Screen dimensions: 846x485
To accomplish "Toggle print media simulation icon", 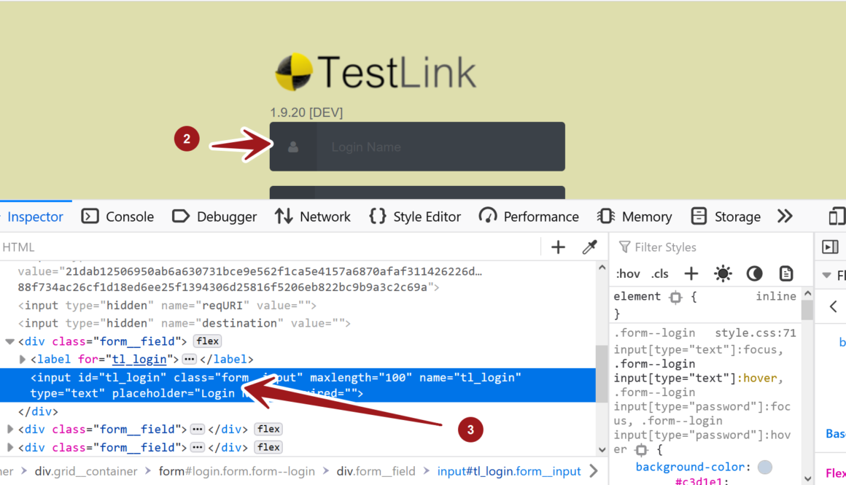I will point(786,274).
